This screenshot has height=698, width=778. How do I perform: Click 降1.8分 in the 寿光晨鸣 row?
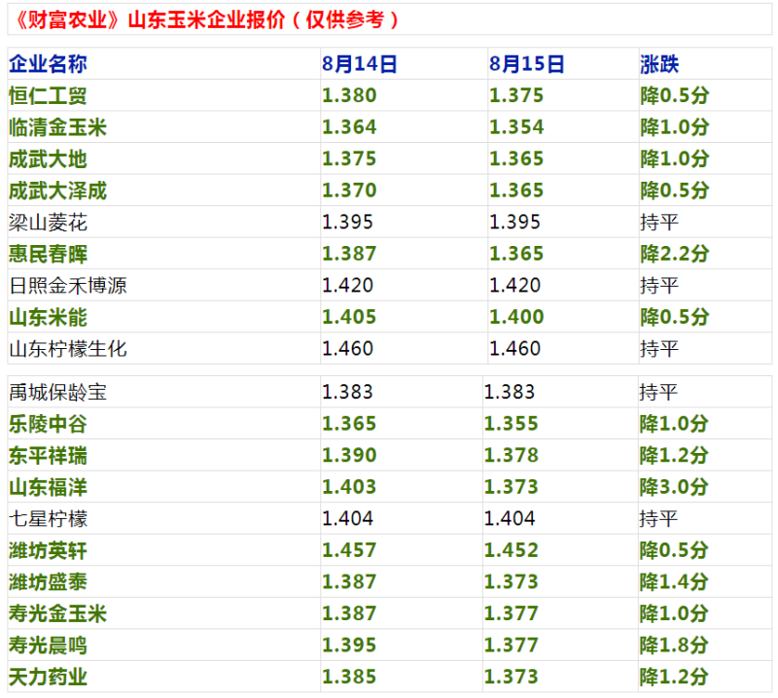coord(674,645)
